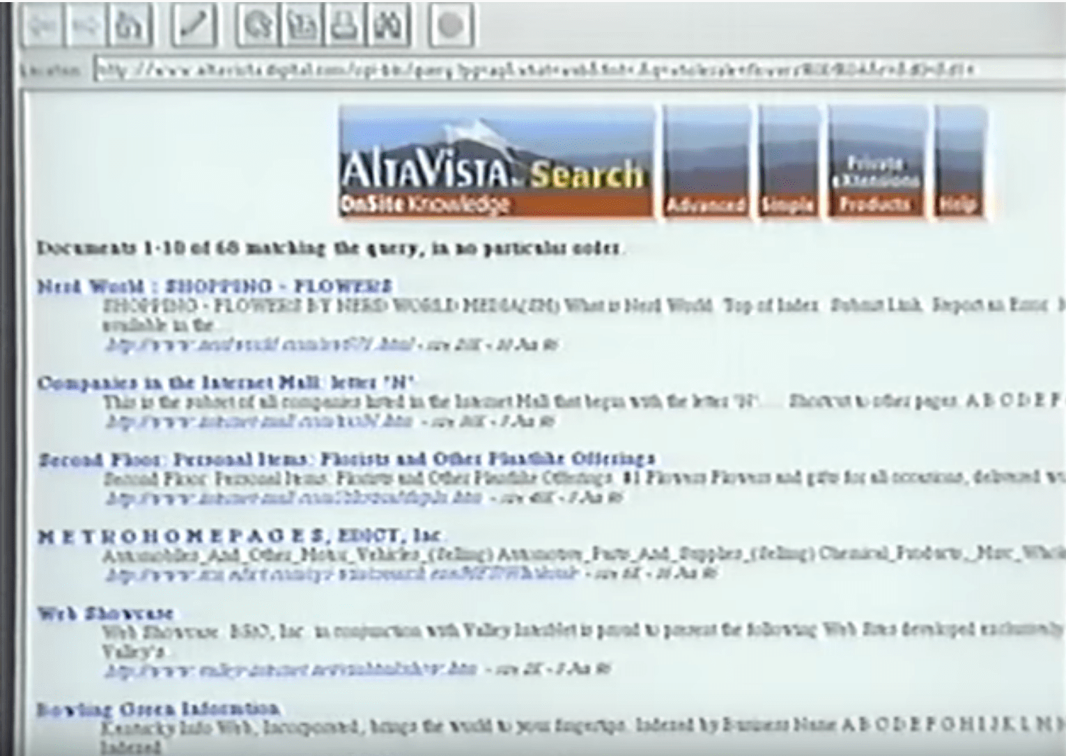
Task: Open Find with the binoculars icon
Action: coord(388,26)
